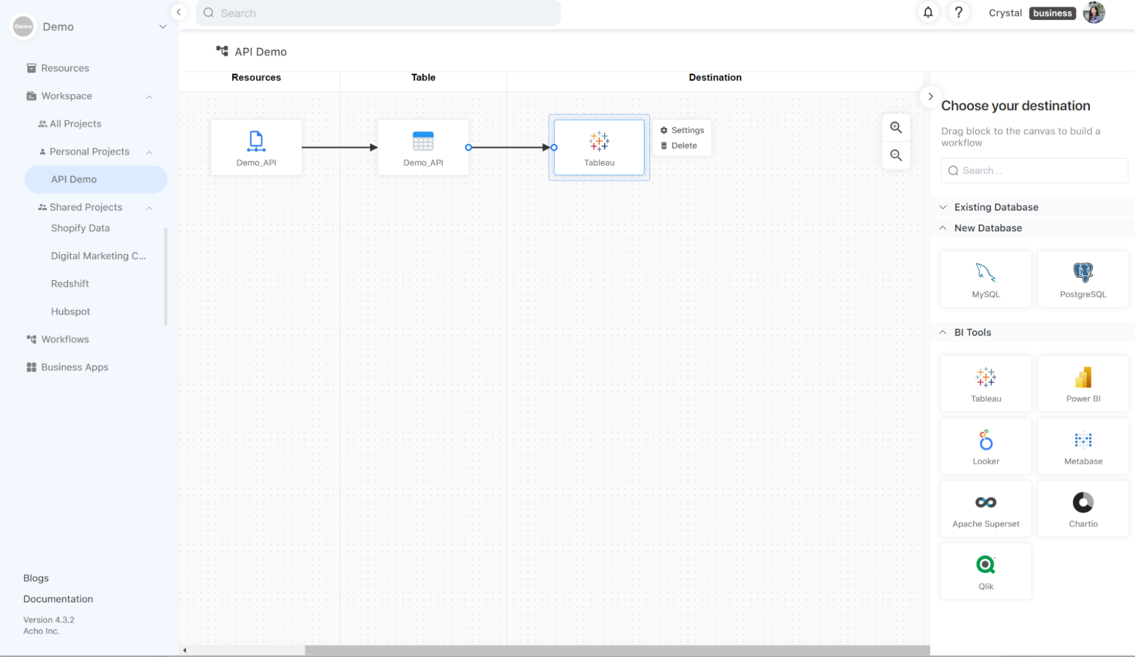
Task: Open the Documentation link
Action: point(58,599)
